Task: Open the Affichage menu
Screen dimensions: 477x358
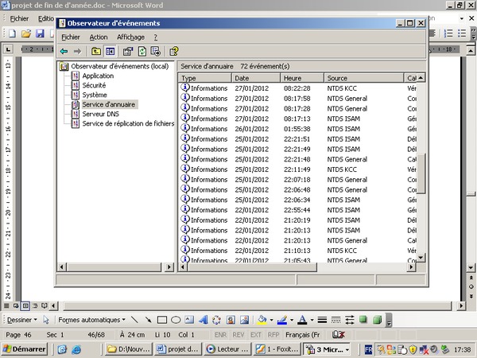Action: [x=130, y=37]
